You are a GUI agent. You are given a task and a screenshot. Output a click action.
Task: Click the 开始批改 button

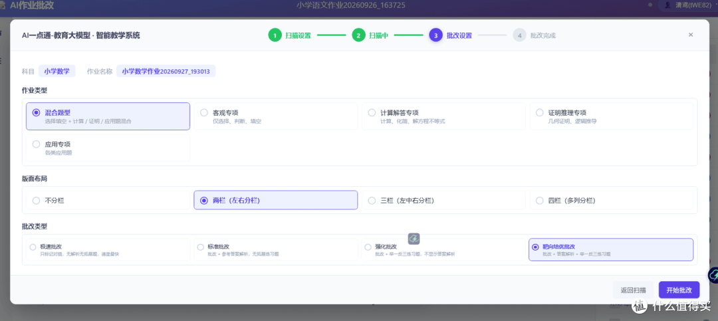coord(679,290)
